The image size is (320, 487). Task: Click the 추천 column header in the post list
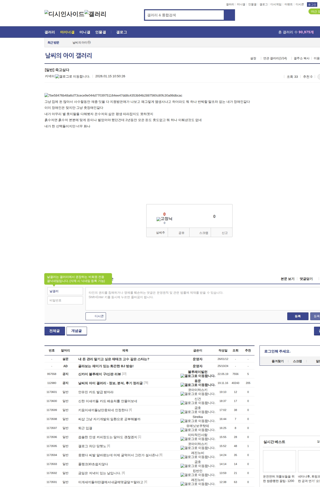pyautogui.click(x=248, y=350)
